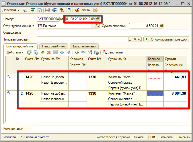
Task: Move row up with blue up arrow
Action: pyautogui.click(x=62, y=52)
